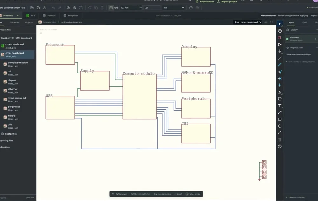This screenshot has height=201, width=318.
Task: Open the help question mark icon
Action: point(280,146)
